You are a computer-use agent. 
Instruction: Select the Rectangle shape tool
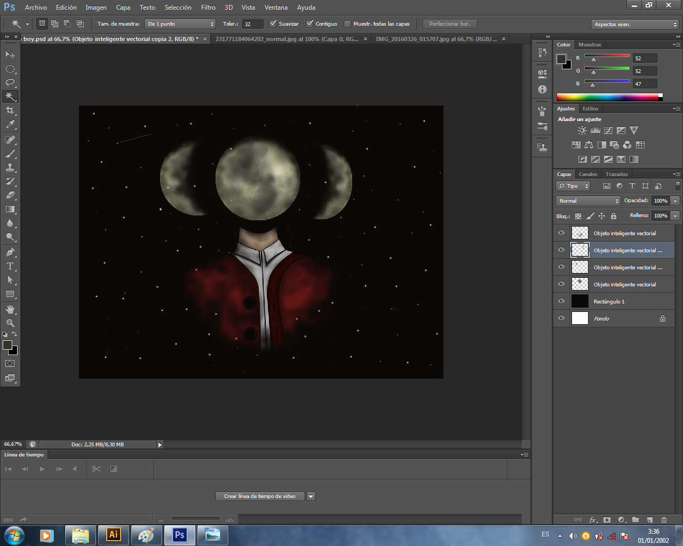click(x=10, y=294)
